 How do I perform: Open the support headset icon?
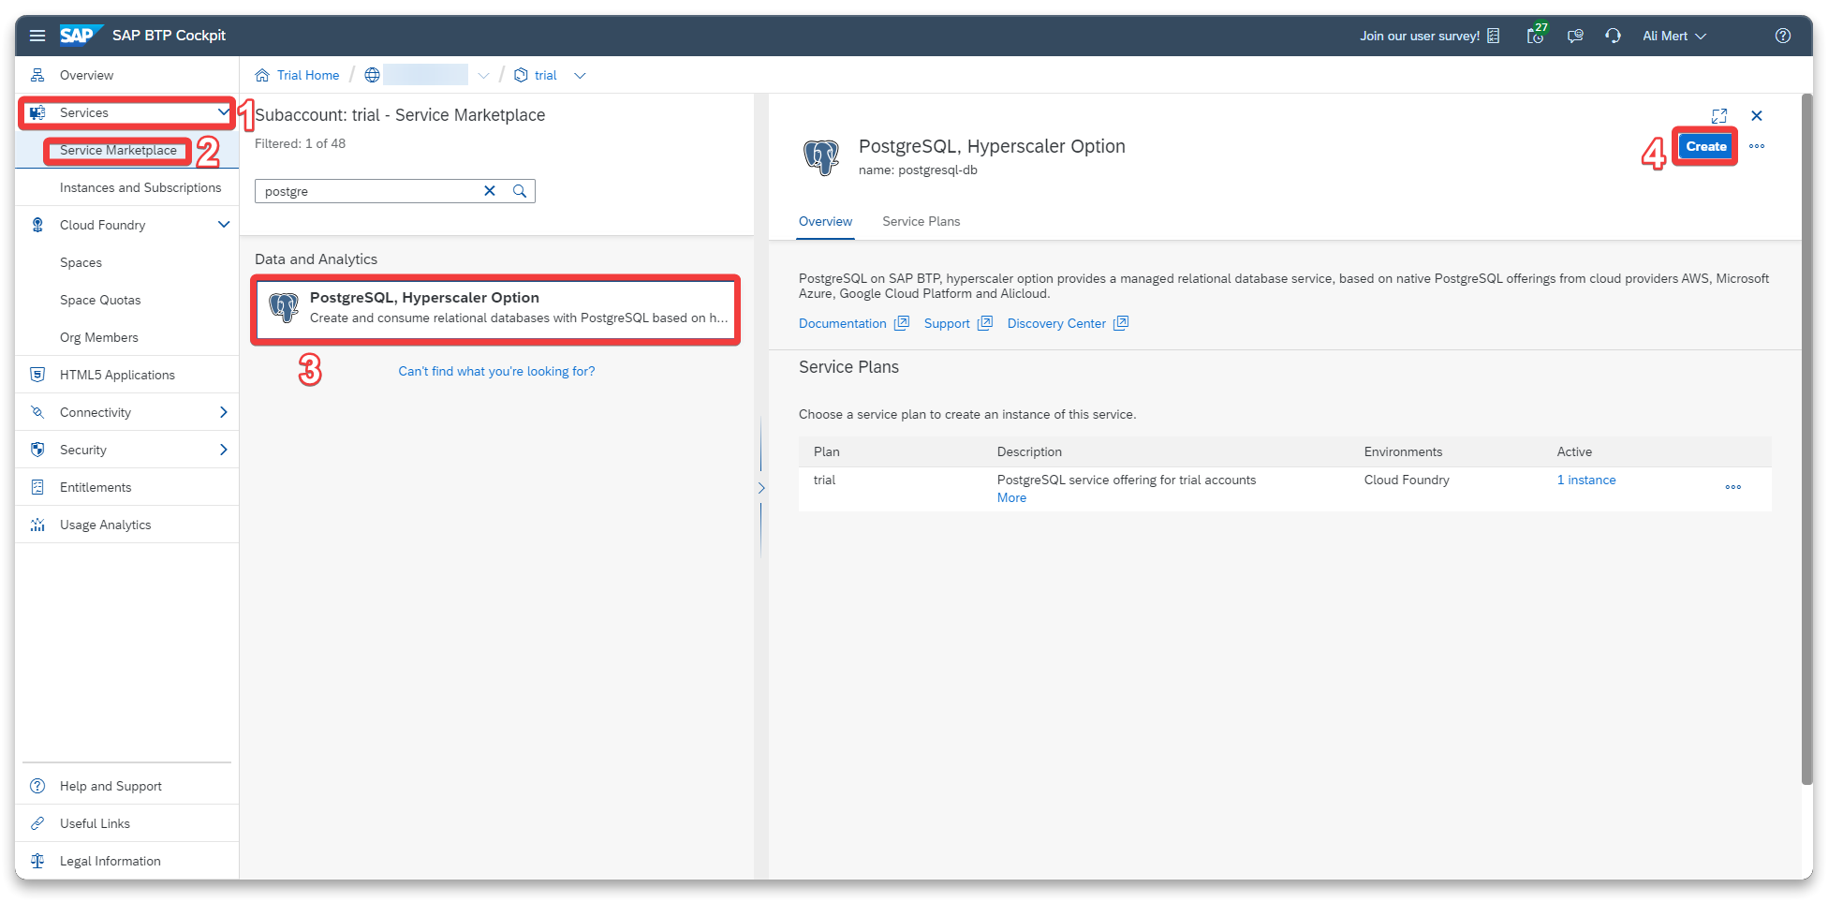(x=1613, y=36)
